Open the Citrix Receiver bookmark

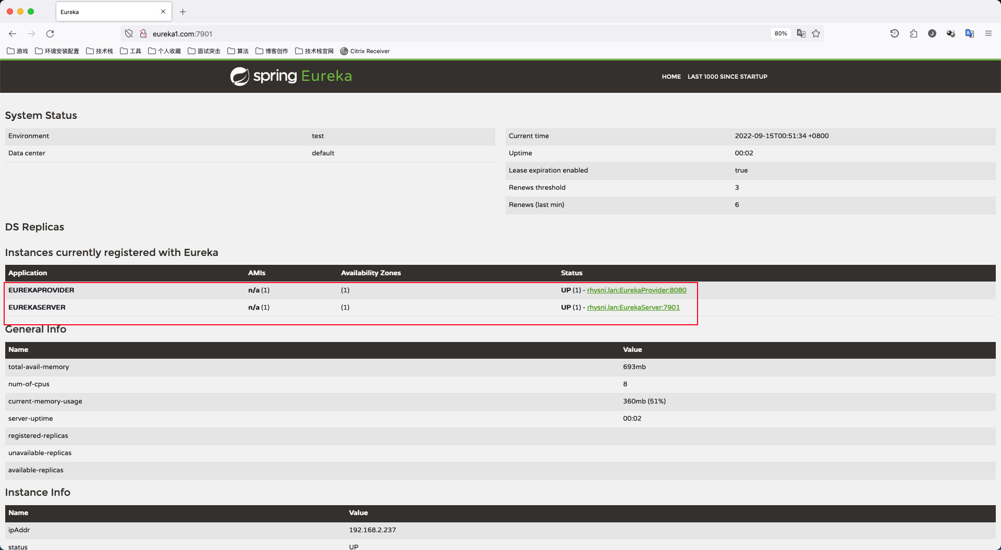(x=365, y=51)
